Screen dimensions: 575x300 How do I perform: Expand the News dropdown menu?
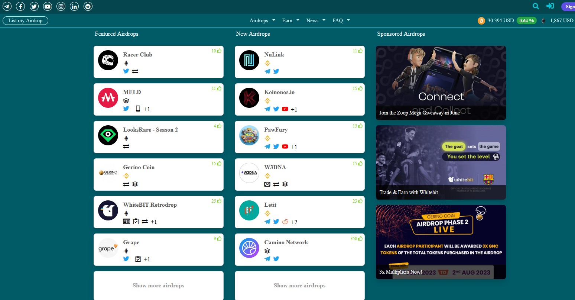point(316,20)
